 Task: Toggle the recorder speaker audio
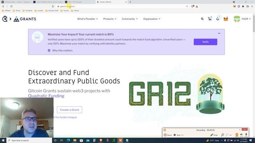point(242,135)
